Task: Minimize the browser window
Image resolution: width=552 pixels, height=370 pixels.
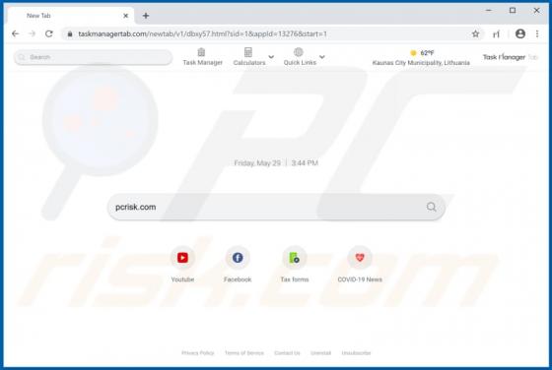Action: 489,11
